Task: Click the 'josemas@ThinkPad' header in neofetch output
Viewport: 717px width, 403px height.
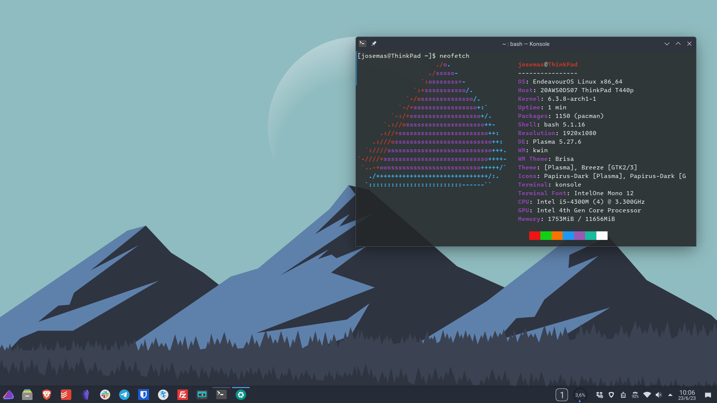Action: (547, 65)
